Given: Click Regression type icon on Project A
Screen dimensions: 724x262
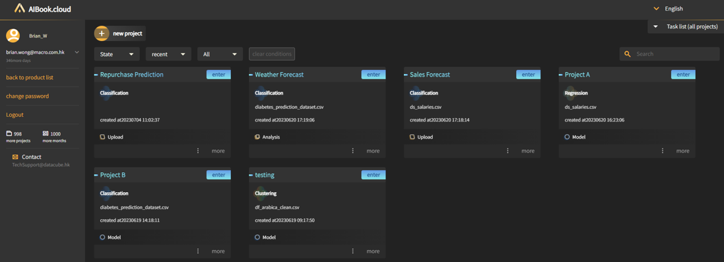Looking at the screenshot, I should tap(571, 92).
